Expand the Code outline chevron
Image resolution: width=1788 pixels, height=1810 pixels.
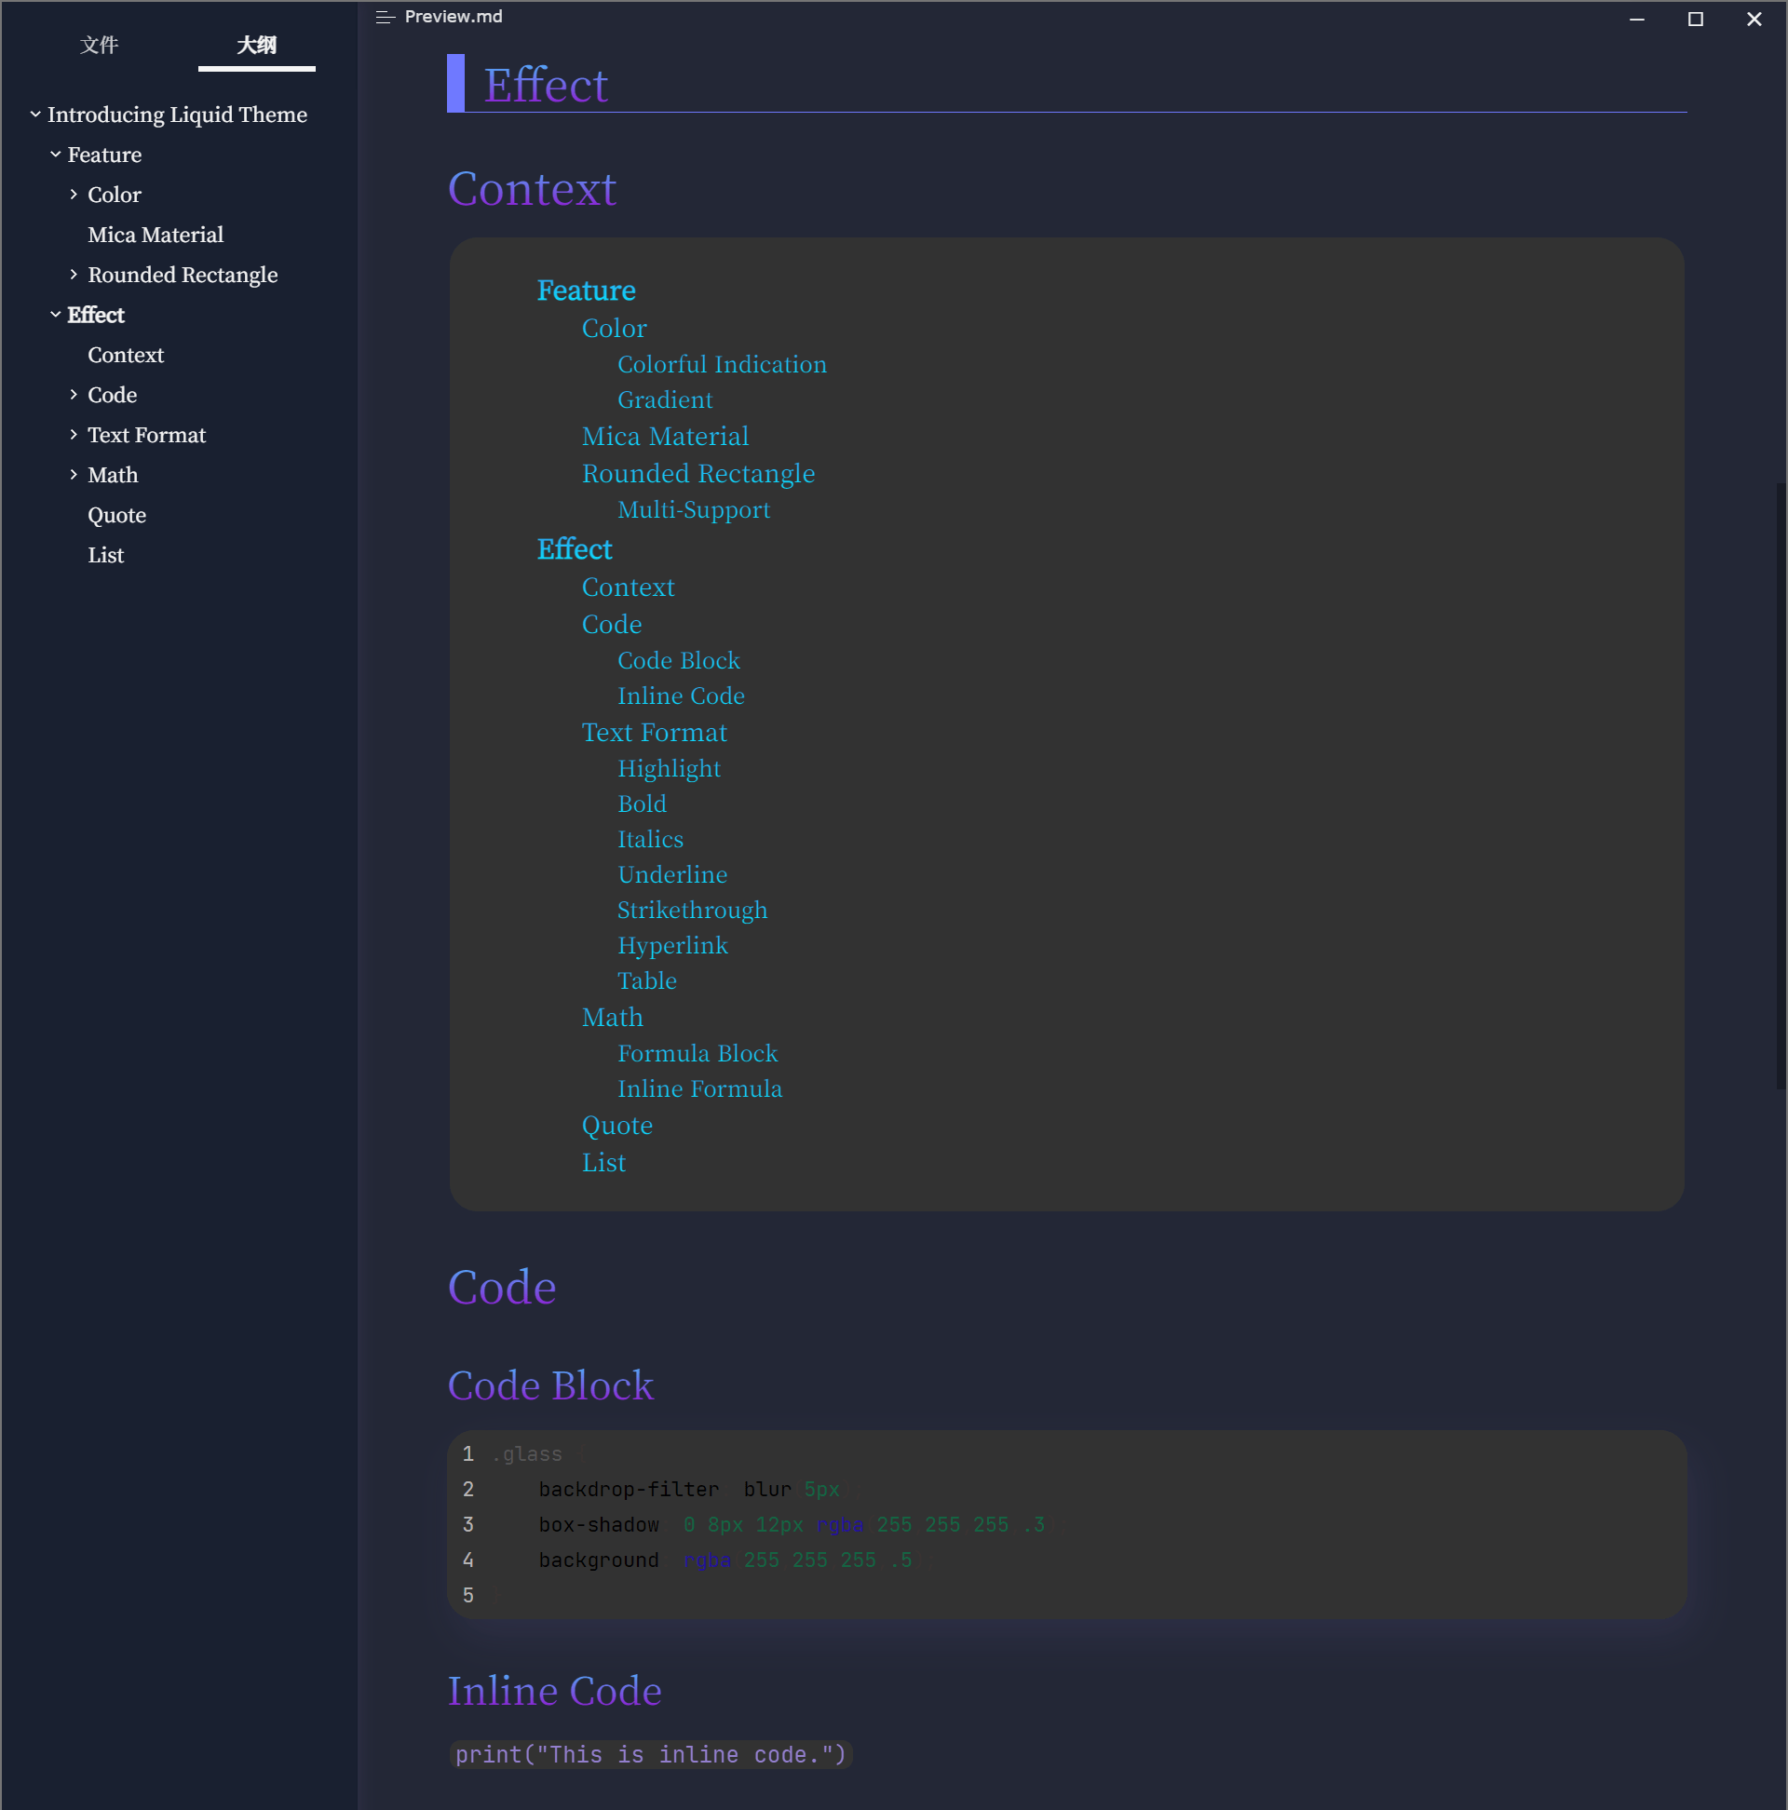(x=74, y=395)
